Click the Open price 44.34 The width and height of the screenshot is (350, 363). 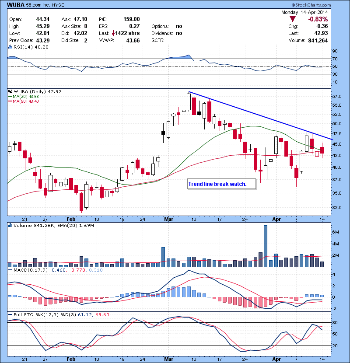43,19
